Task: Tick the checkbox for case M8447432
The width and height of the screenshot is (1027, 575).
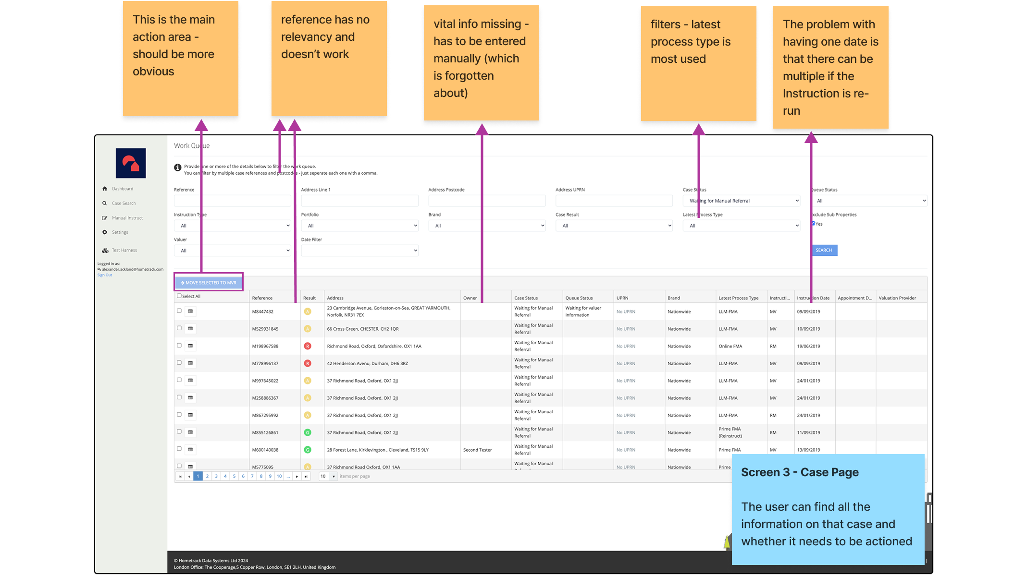Action: point(179,311)
